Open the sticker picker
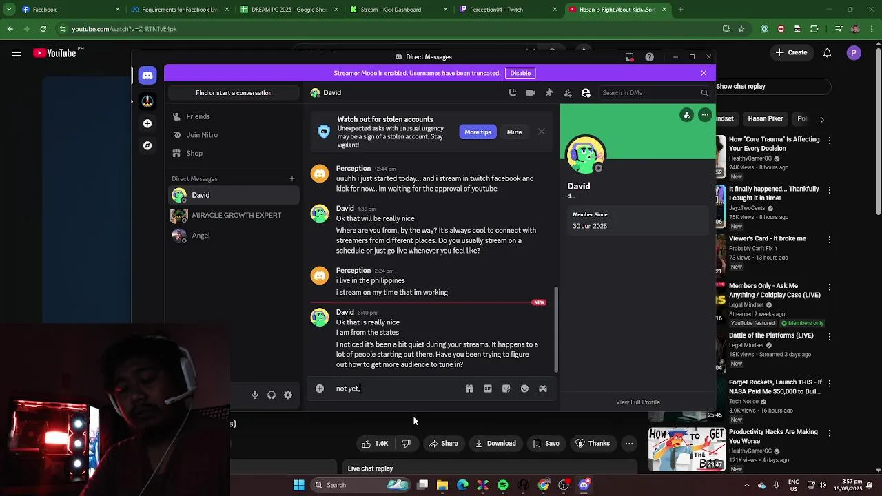 click(506, 389)
